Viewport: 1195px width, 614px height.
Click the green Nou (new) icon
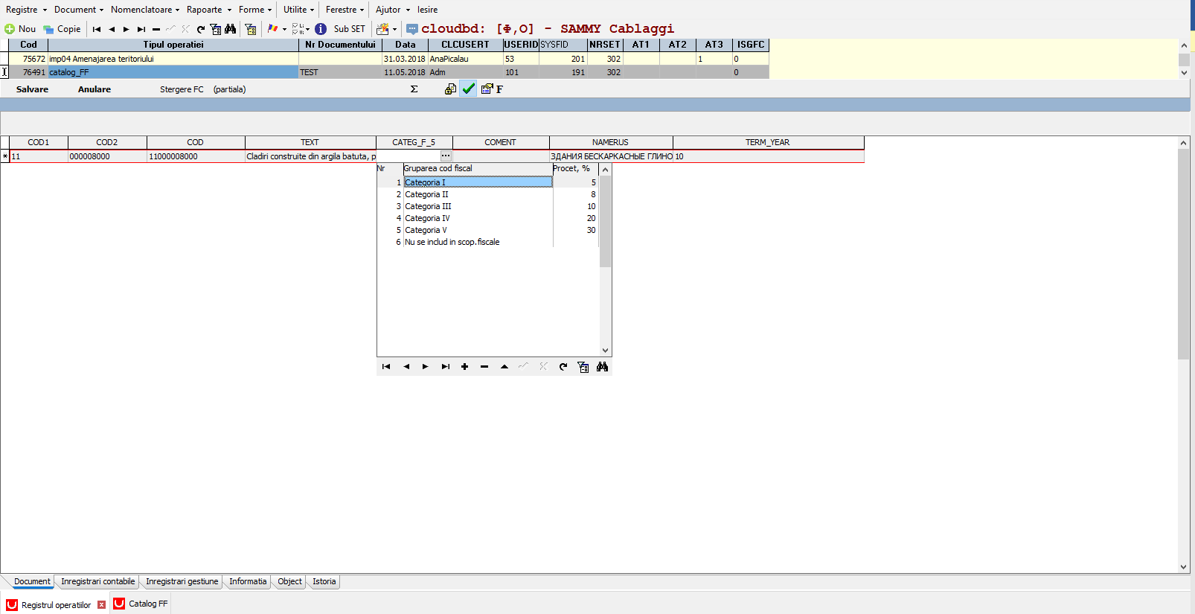pos(10,29)
